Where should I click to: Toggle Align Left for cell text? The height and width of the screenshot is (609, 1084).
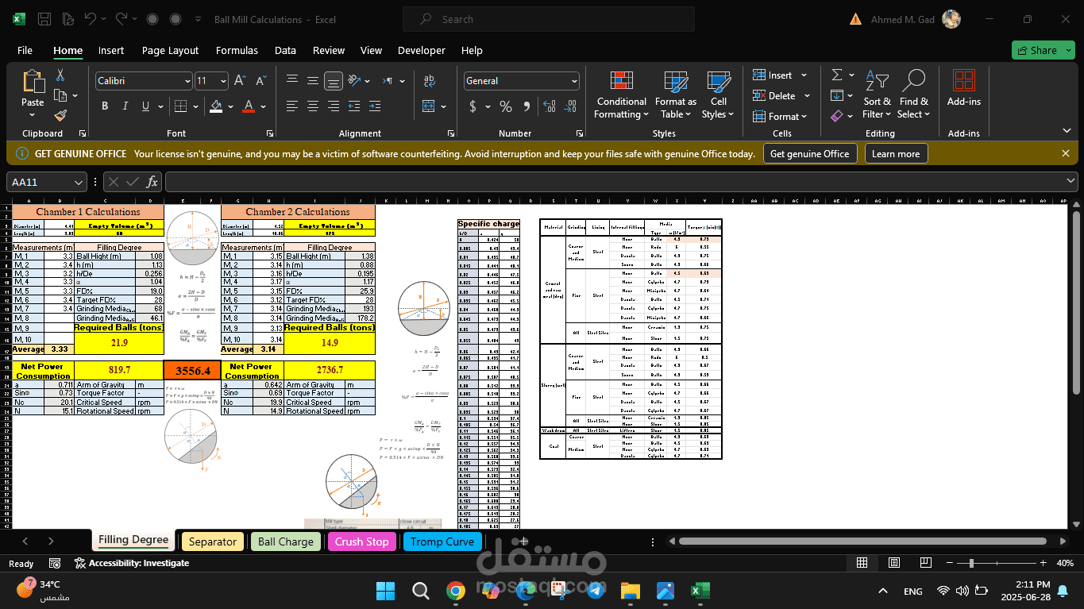point(292,106)
